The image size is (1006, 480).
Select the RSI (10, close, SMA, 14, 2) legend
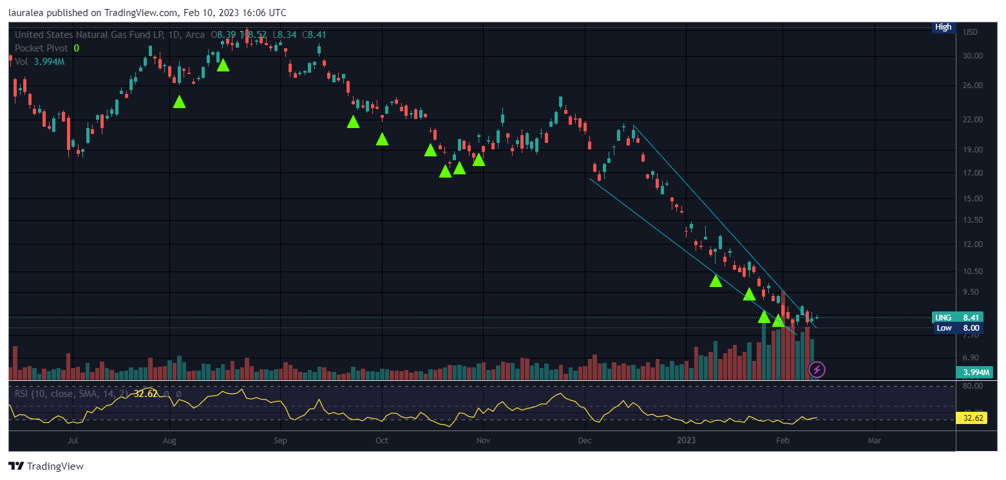[71, 393]
